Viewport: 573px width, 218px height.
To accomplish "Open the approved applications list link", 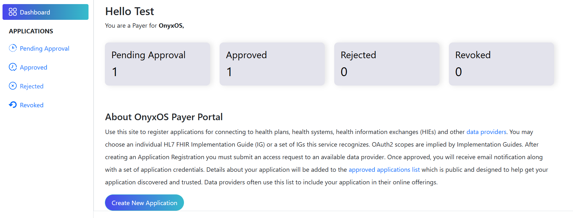I will 384,170.
